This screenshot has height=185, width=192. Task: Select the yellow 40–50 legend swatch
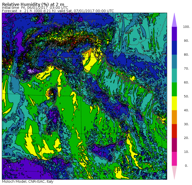174,103
